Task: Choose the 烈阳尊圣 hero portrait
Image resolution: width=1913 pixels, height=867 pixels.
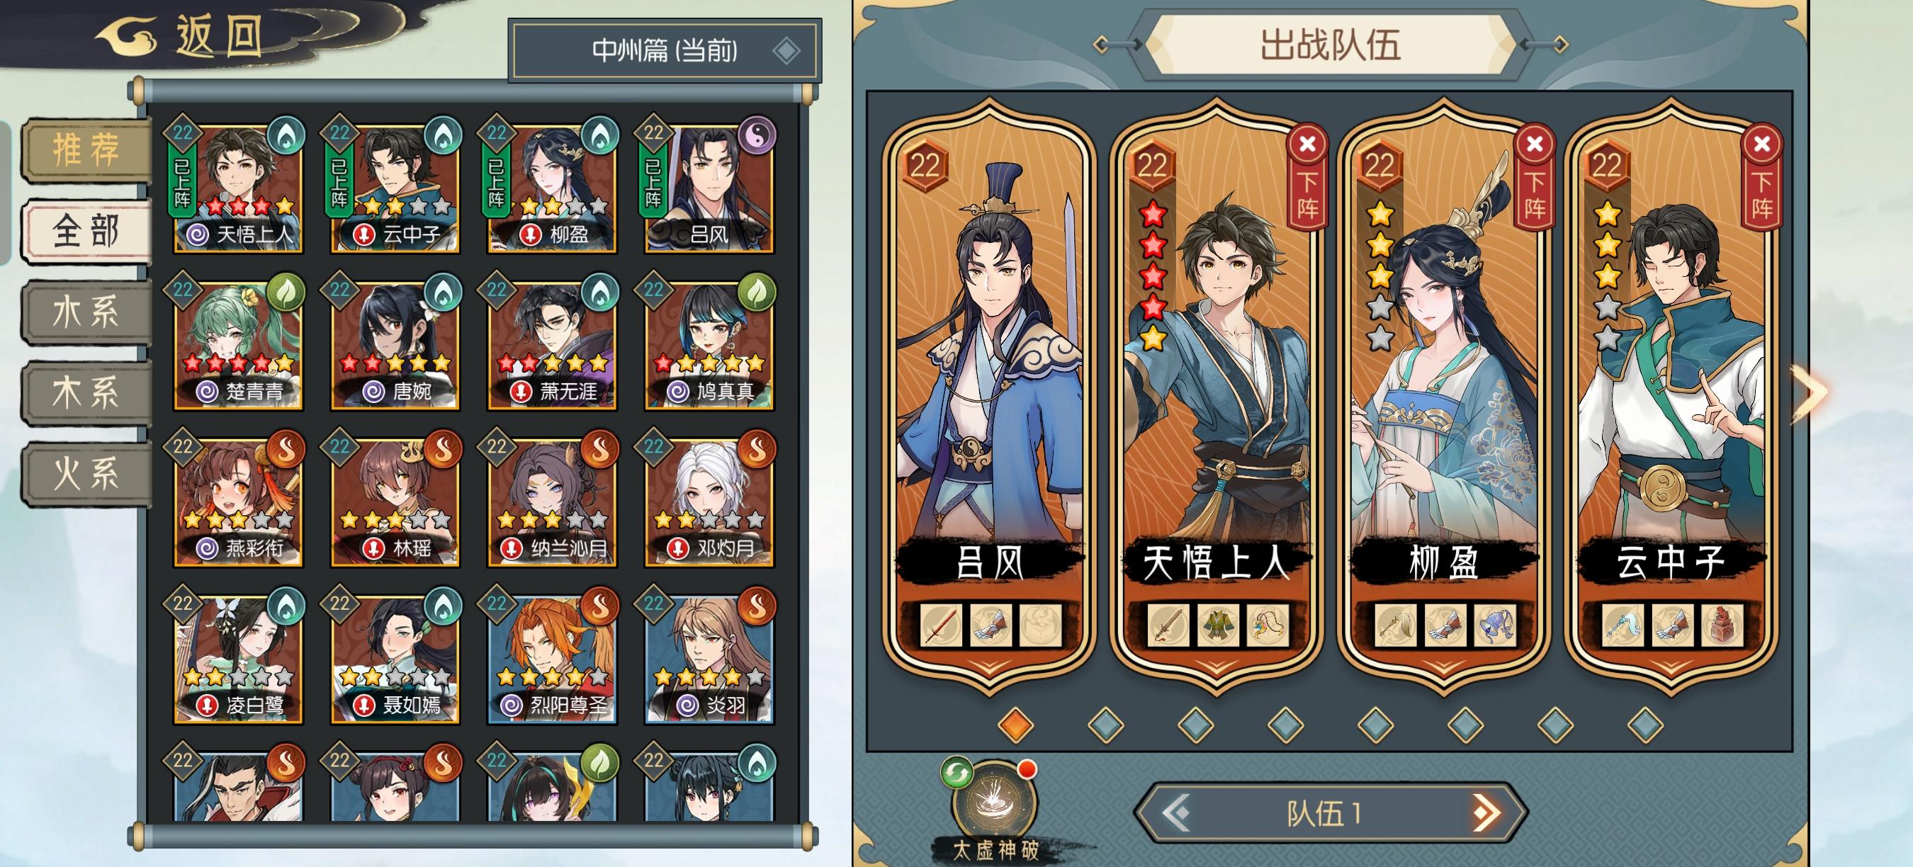Action: 551,657
